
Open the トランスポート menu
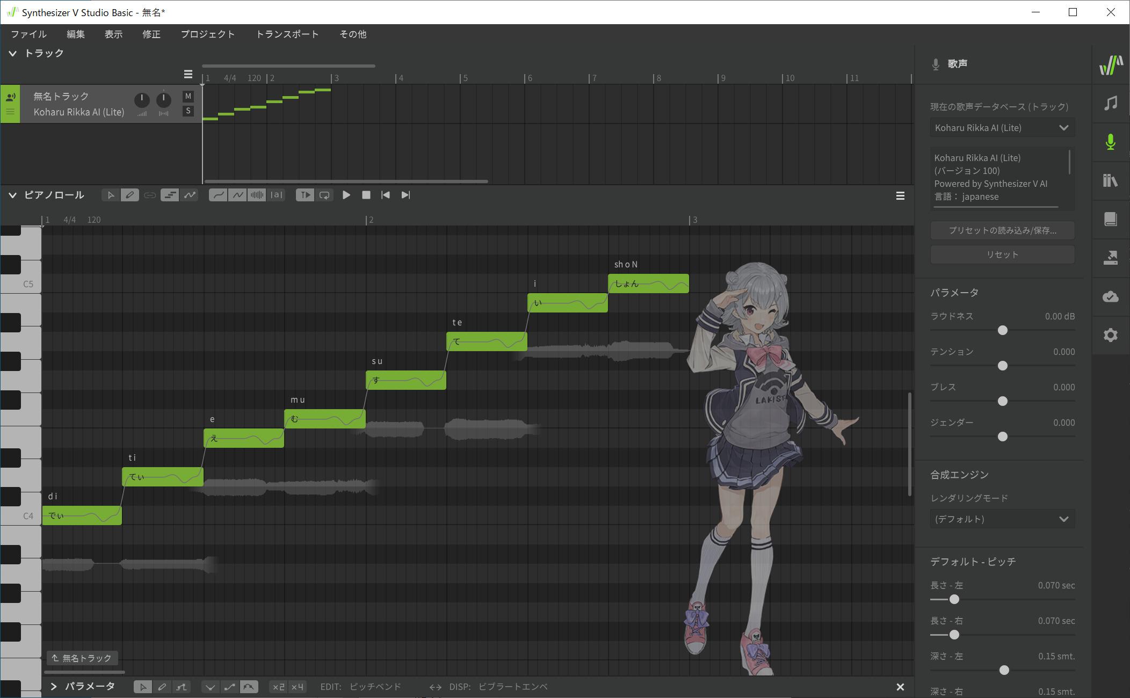tap(287, 34)
